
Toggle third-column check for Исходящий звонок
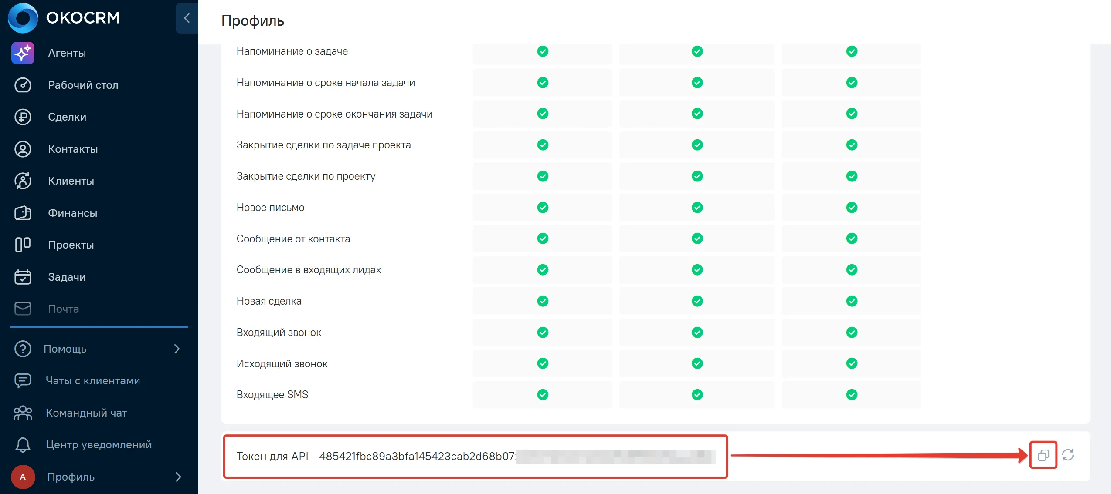tap(852, 363)
